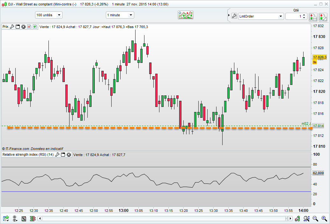Click the Vente Achat quote text in RSI panel

[x=99, y=155]
